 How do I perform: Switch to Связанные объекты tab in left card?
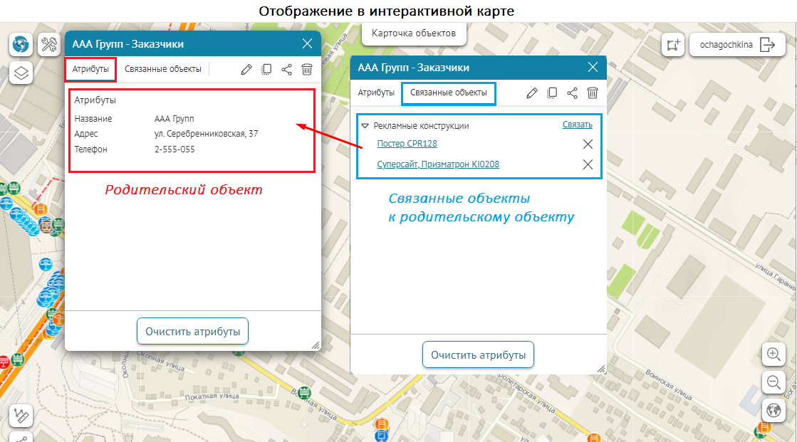click(x=163, y=69)
